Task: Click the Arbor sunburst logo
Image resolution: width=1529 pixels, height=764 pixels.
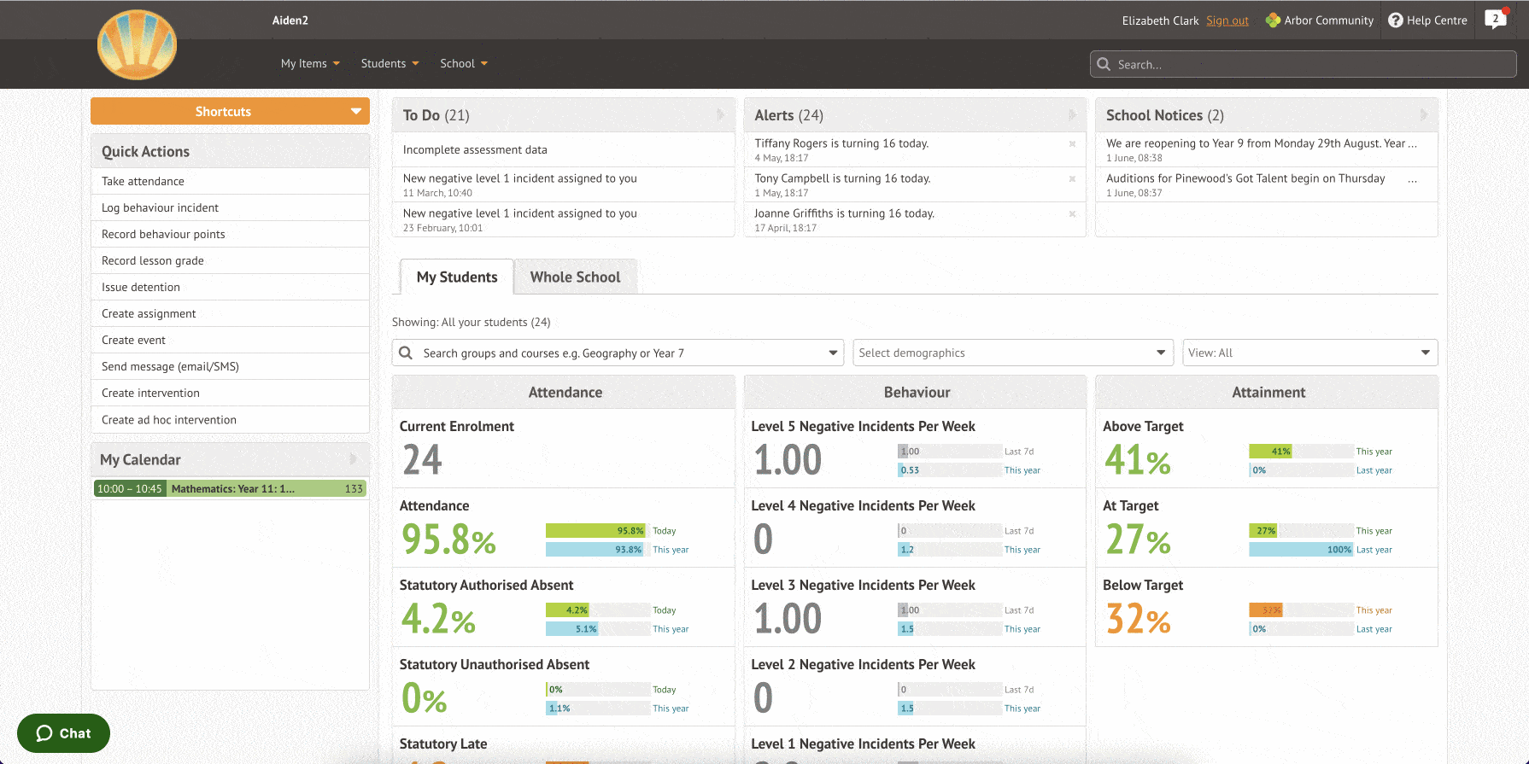Action: pos(137,45)
